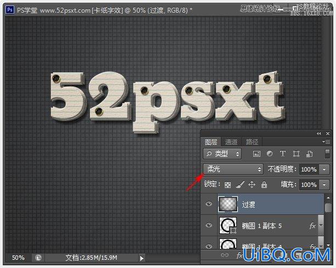Close the layers panel with the X

pyautogui.click(x=328, y=134)
